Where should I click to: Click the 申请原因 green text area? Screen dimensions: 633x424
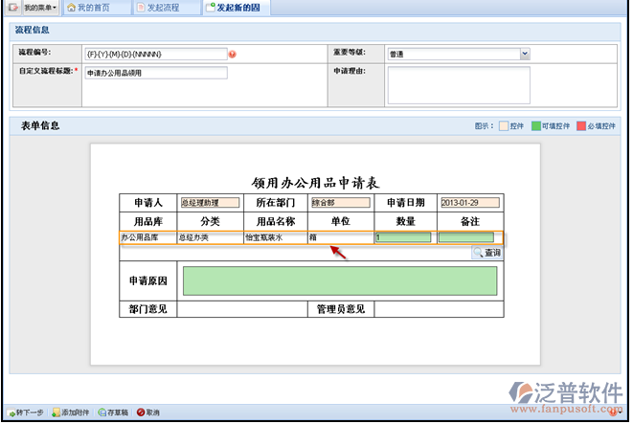coord(340,280)
